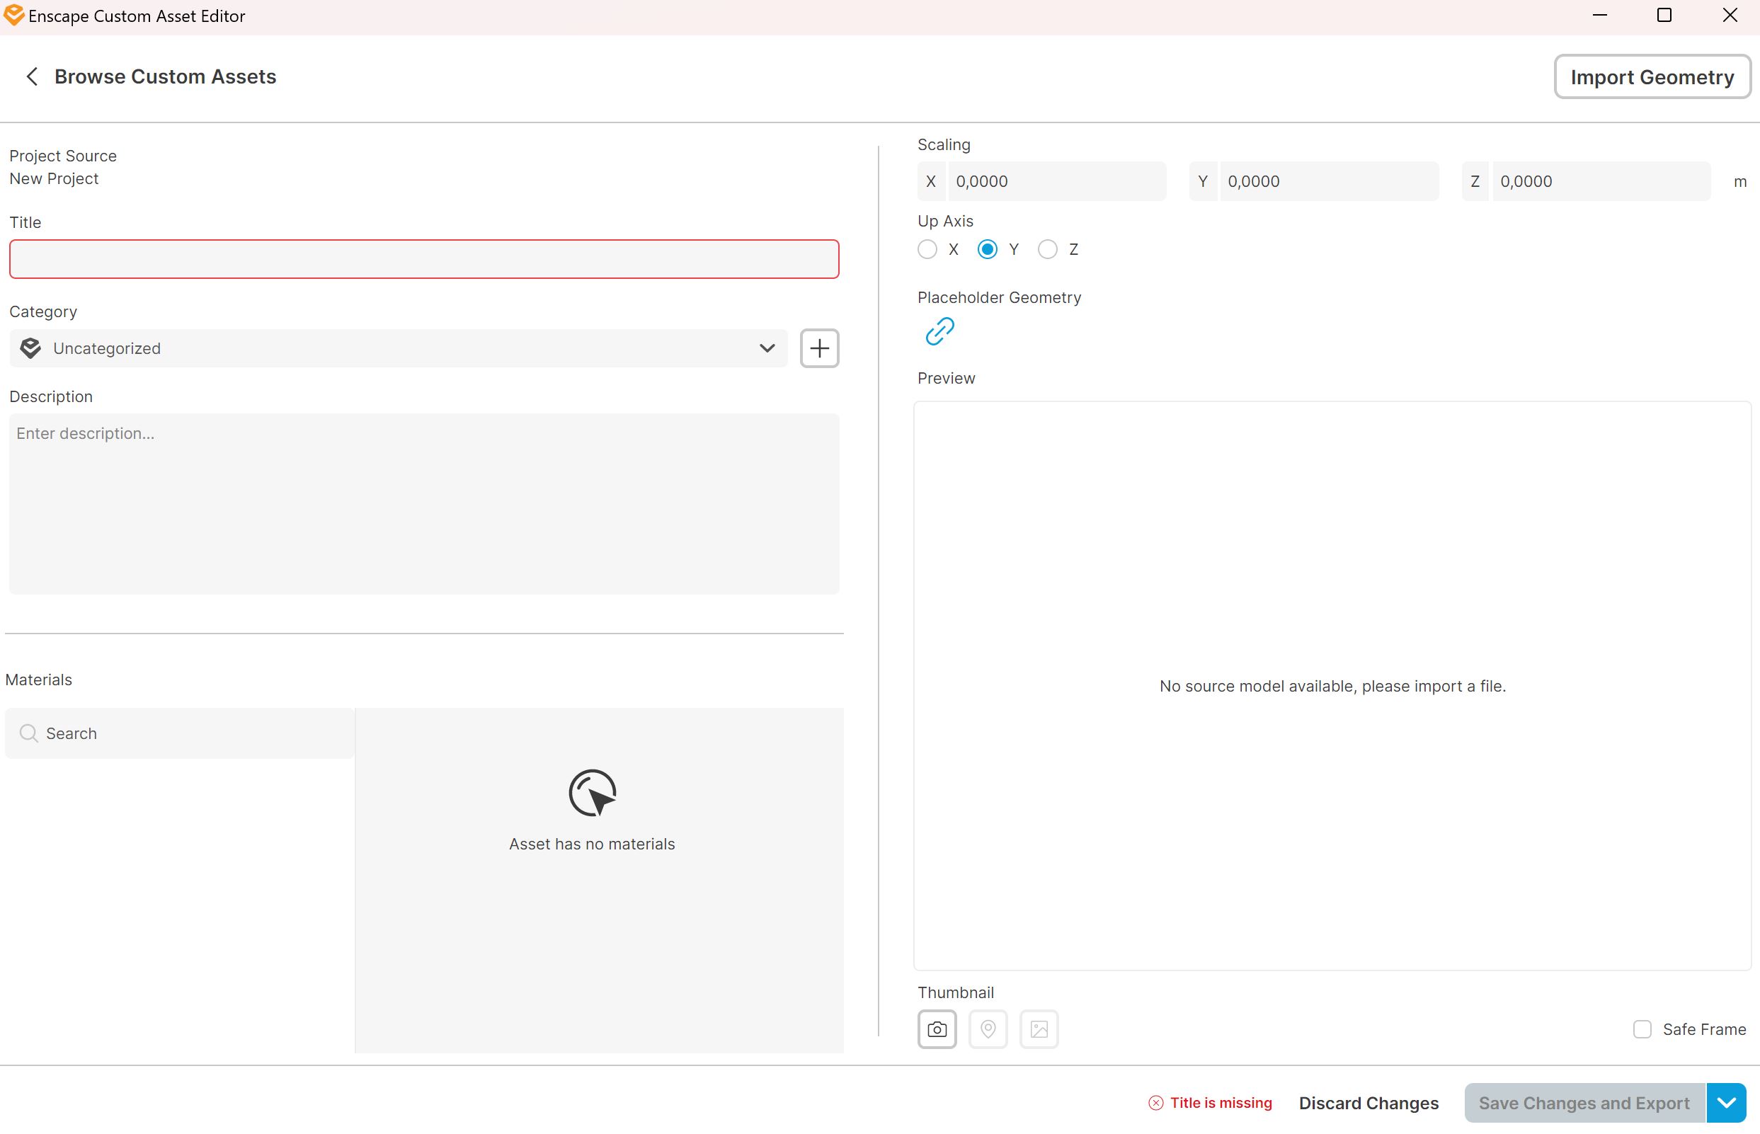
Task: Select the Y up axis radio button
Action: coord(987,250)
